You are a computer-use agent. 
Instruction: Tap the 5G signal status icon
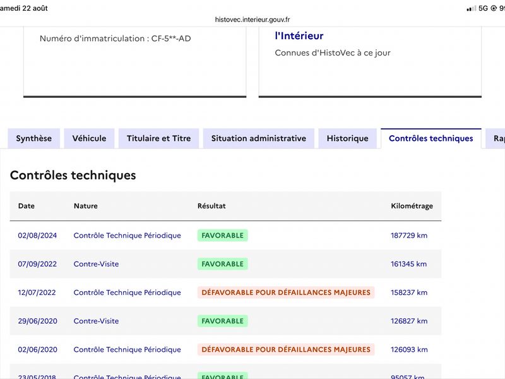coord(483,8)
